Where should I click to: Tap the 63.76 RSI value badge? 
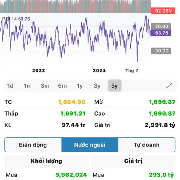[x=161, y=33]
